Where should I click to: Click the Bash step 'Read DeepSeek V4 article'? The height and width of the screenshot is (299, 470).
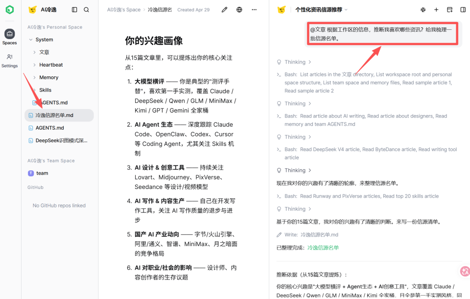point(368,153)
